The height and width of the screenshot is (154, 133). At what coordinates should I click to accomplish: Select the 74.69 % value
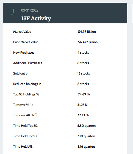point(84,94)
